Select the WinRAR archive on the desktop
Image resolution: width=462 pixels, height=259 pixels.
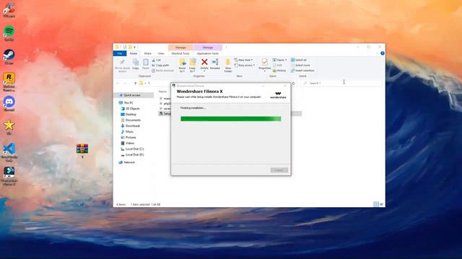[82, 150]
